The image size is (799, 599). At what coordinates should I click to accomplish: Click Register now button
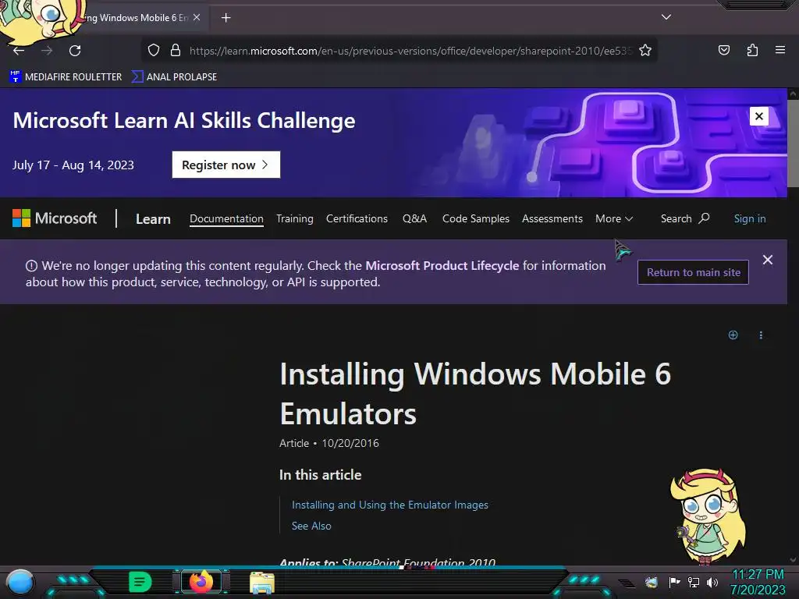(225, 165)
